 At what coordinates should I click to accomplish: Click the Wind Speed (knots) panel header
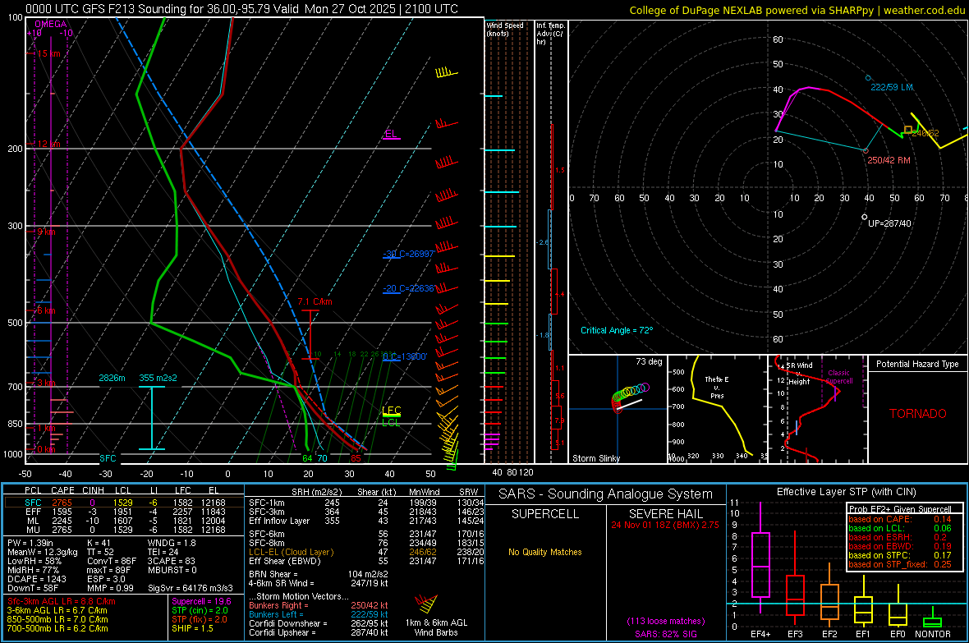505,29
